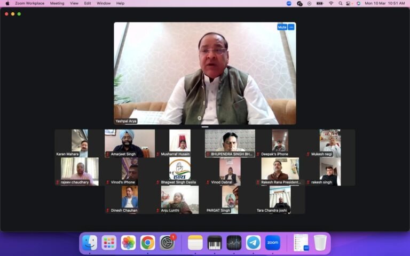Launch Google Chrome from the Dock
410x256 pixels.
click(148, 243)
